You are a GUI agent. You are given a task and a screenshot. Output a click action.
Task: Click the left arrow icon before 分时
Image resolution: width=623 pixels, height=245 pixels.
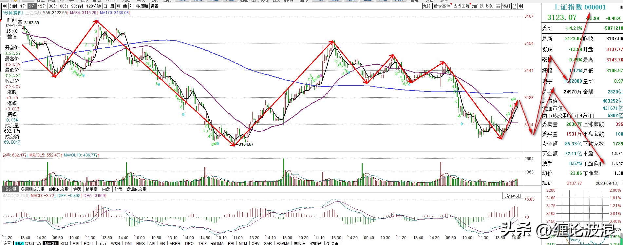pos(5,6)
